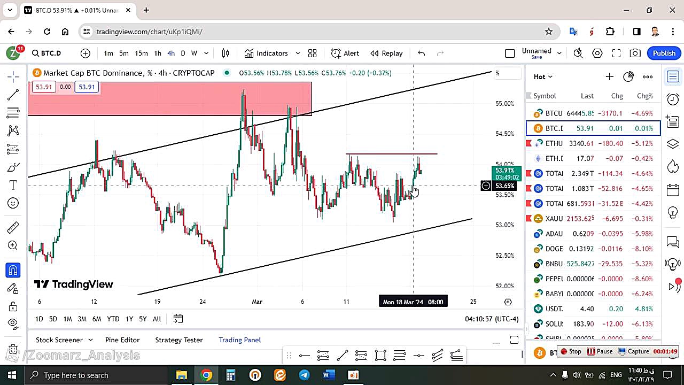The width and height of the screenshot is (684, 385).
Task: Expand the indicator favorites dropdown arrow
Action: (298, 53)
